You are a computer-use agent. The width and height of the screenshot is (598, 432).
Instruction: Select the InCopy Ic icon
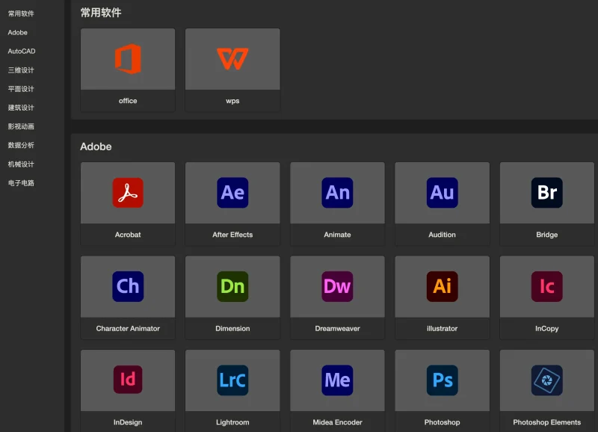(x=547, y=286)
